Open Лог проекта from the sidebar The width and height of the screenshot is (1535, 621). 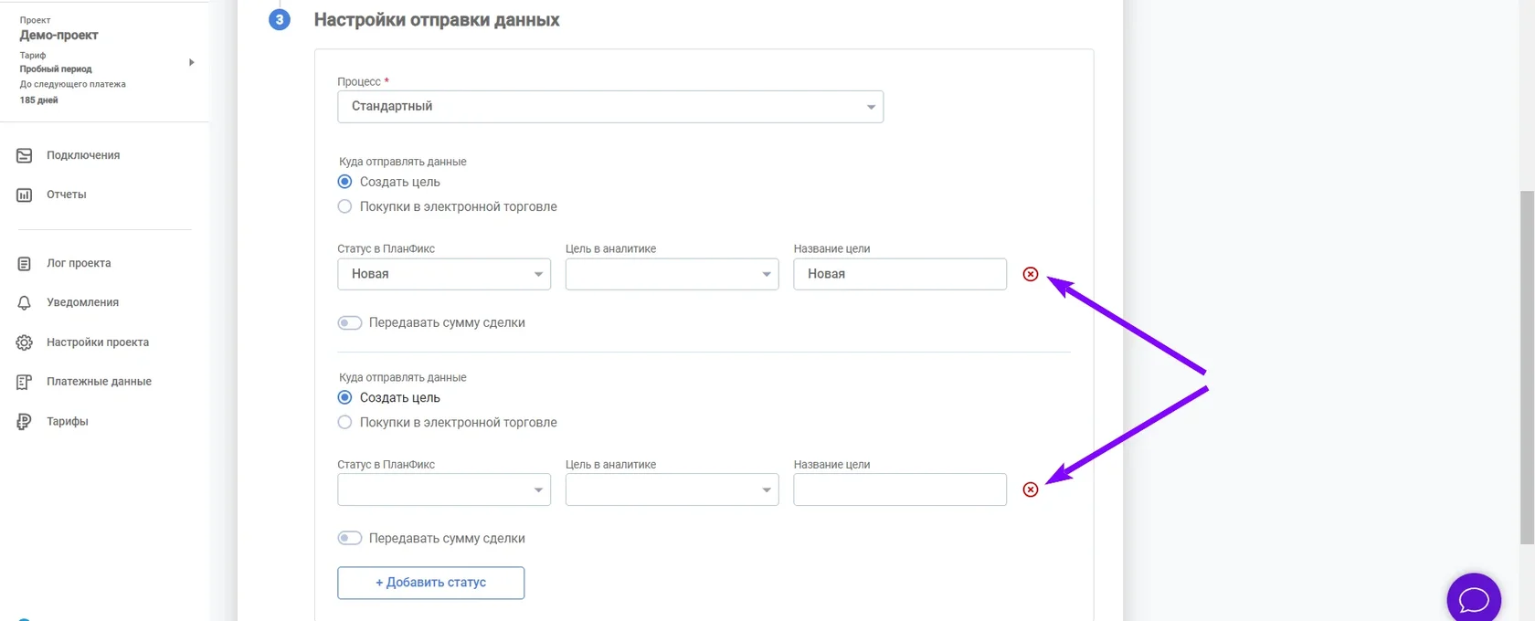pos(79,263)
